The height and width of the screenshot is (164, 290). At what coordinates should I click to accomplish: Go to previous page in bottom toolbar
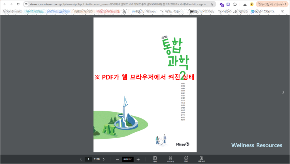81,159
